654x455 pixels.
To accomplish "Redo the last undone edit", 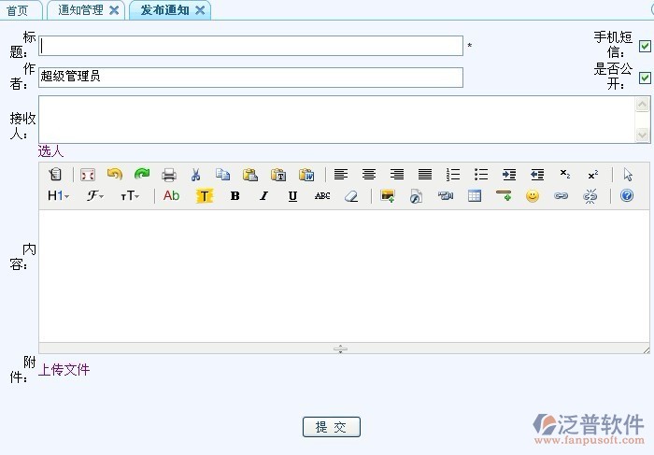I will [x=142, y=174].
